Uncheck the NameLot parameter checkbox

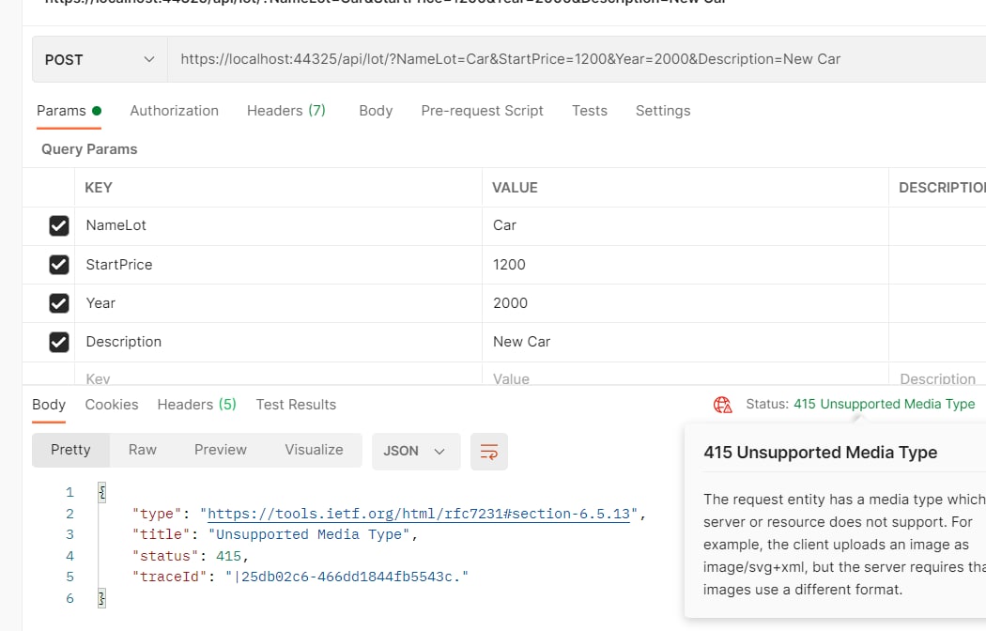(x=59, y=225)
